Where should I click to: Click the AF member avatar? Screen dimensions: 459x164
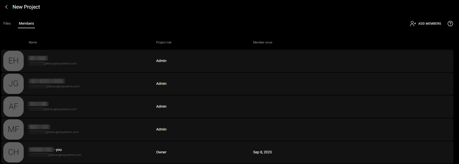click(13, 107)
